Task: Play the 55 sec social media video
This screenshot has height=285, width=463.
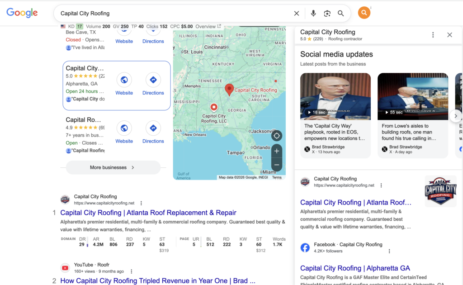Action: 413,96
